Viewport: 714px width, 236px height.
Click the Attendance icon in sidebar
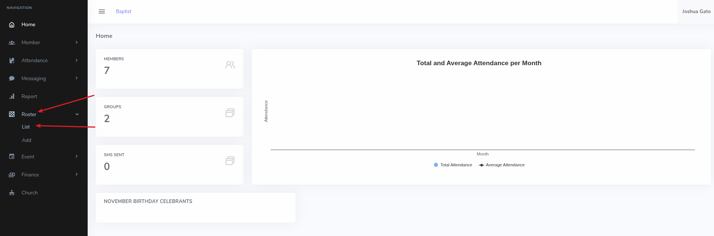tap(12, 61)
